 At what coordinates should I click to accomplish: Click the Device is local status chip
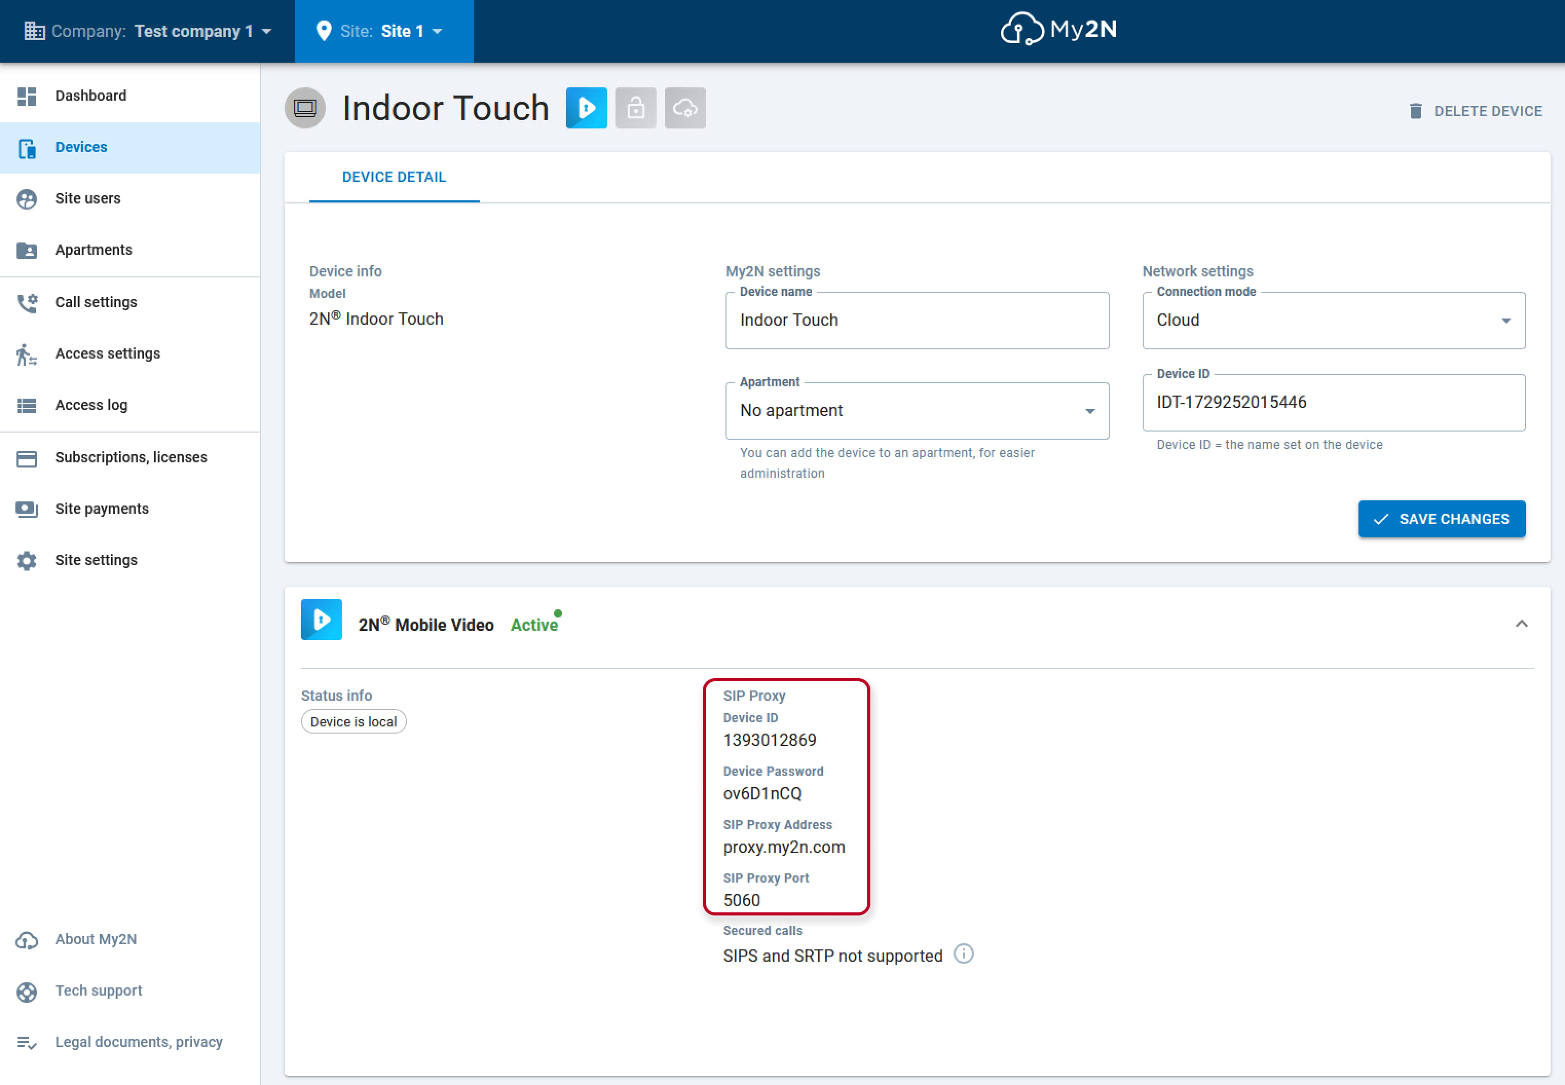pos(353,722)
